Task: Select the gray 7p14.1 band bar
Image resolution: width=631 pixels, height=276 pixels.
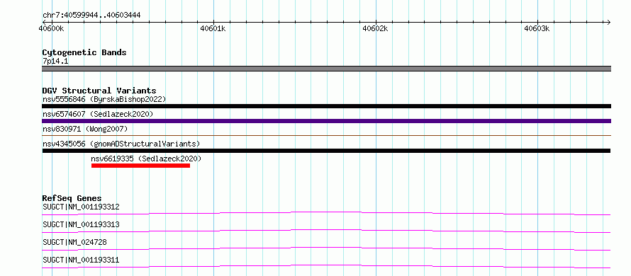Action: click(x=326, y=69)
